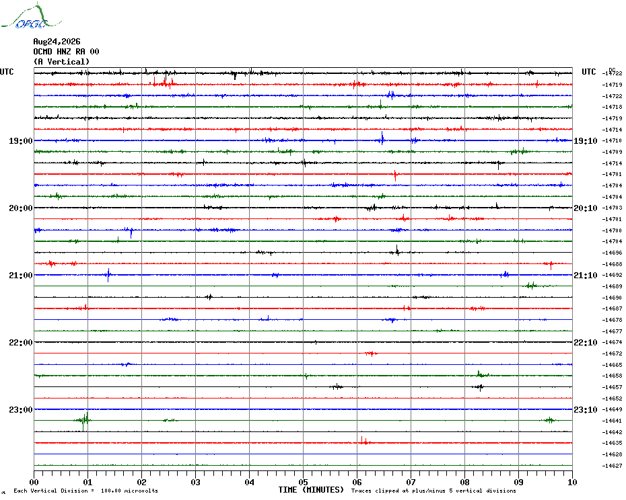Click DC offset value -14672
This screenshot has width=626, height=500.
pyautogui.click(x=612, y=354)
